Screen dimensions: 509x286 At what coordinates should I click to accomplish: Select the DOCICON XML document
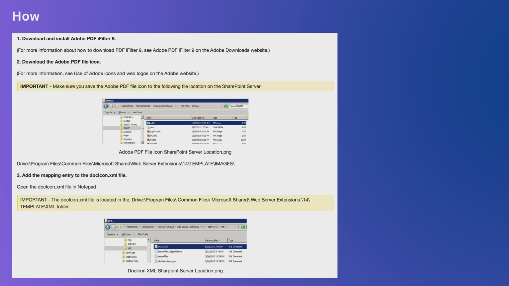click(x=163, y=247)
